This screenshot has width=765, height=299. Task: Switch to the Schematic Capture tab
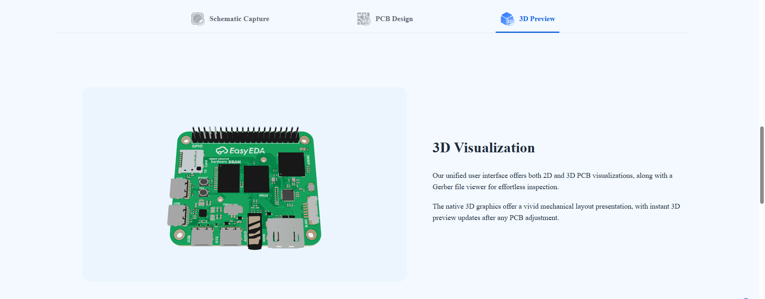click(230, 19)
